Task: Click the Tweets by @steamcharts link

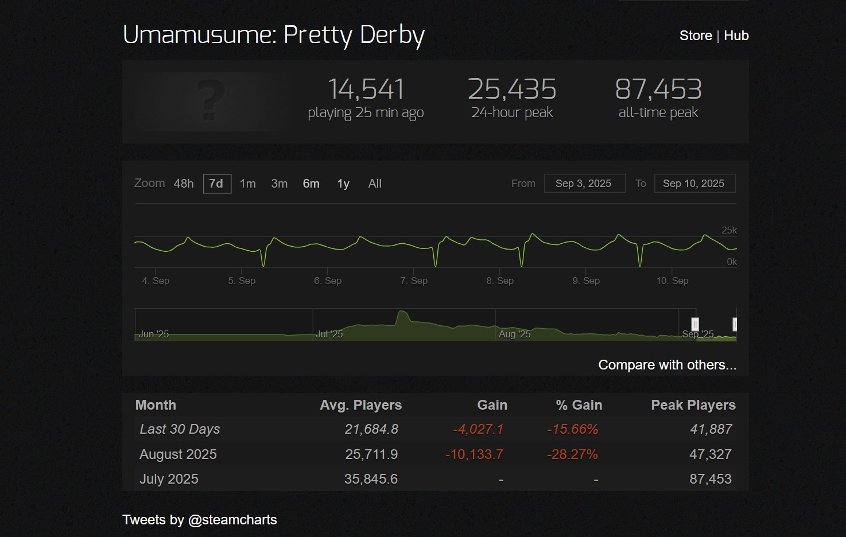Action: [200, 520]
